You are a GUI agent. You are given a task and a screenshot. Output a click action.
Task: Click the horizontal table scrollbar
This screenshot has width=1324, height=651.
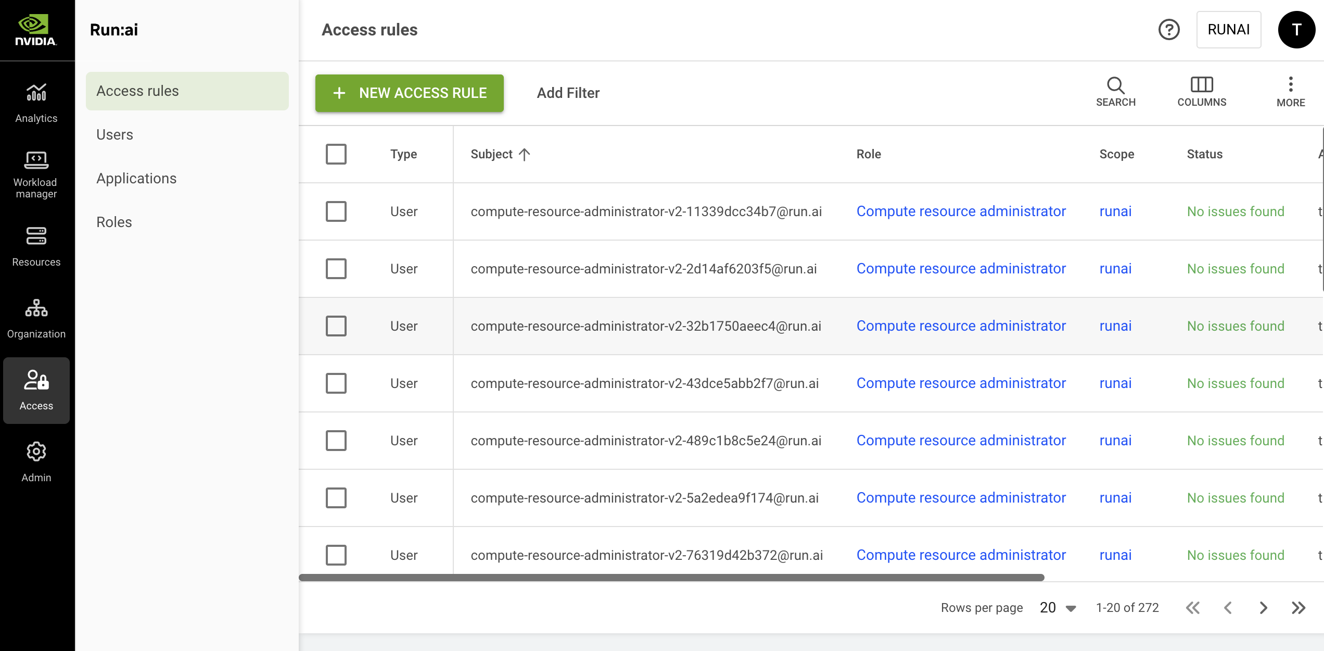click(671, 577)
